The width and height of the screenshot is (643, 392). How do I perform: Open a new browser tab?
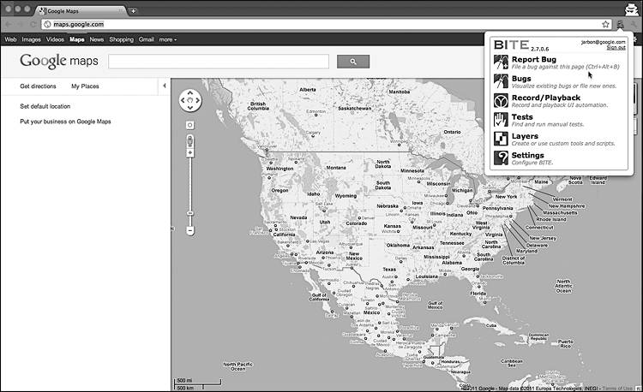[133, 11]
